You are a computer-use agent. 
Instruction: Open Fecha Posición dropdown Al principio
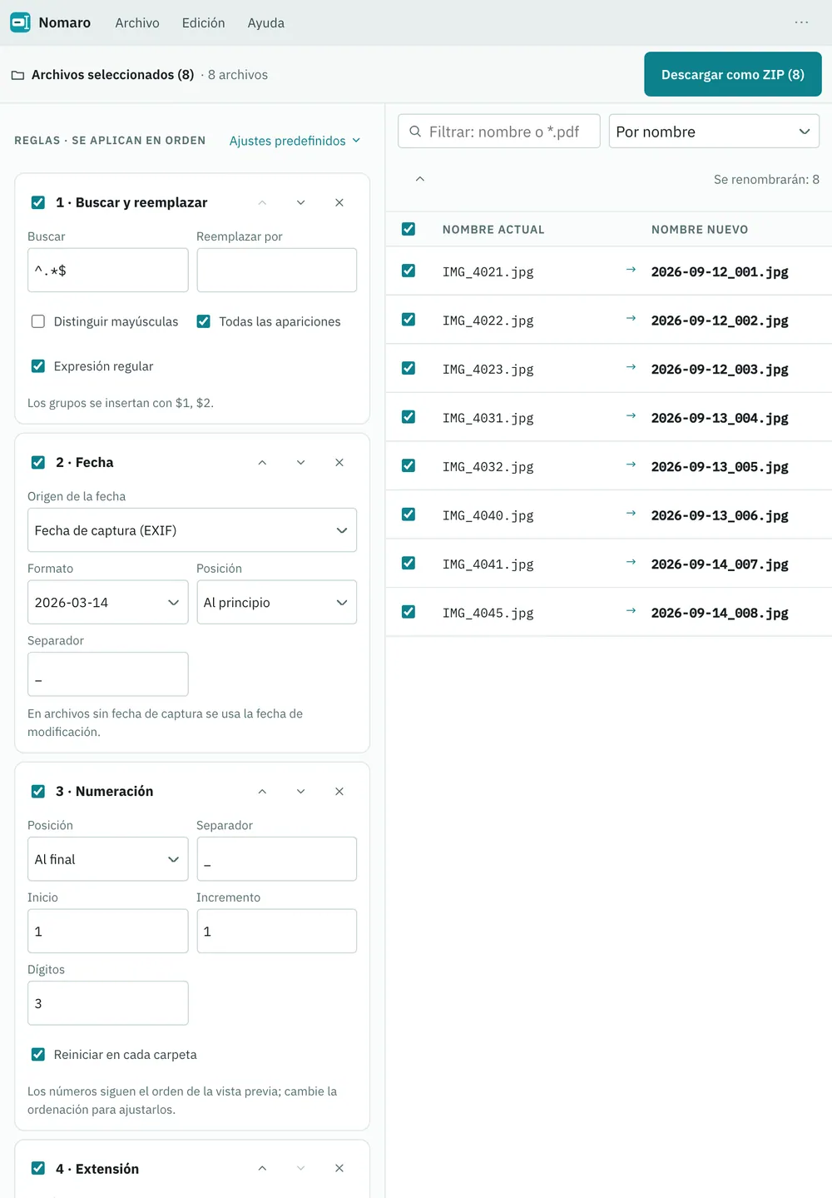tap(276, 602)
